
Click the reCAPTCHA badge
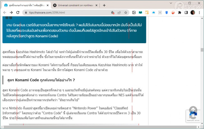[193, 116]
